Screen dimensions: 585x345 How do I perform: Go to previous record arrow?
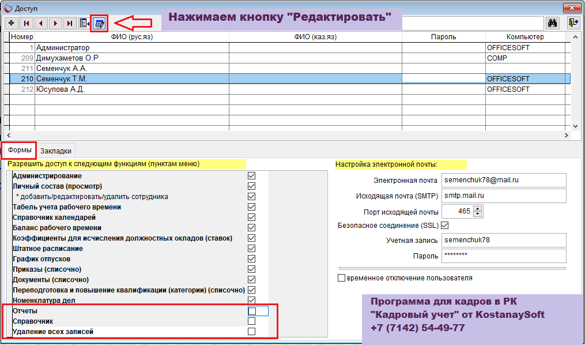click(x=41, y=23)
